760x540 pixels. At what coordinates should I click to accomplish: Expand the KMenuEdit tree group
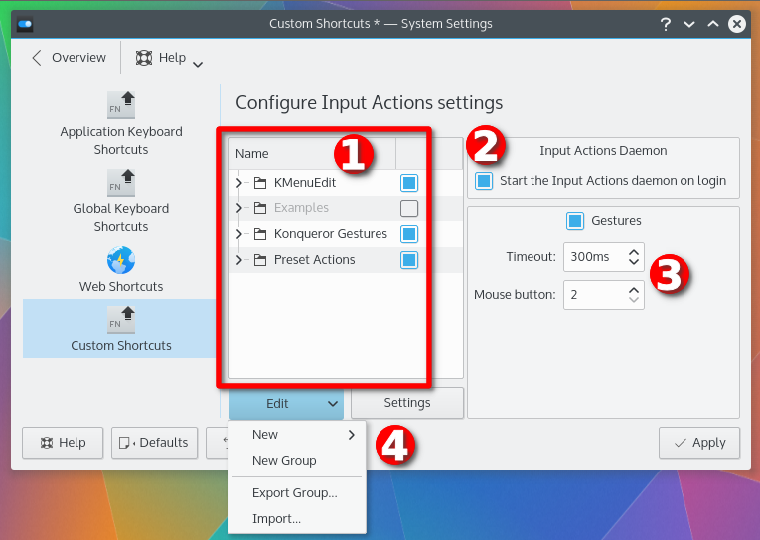point(239,183)
